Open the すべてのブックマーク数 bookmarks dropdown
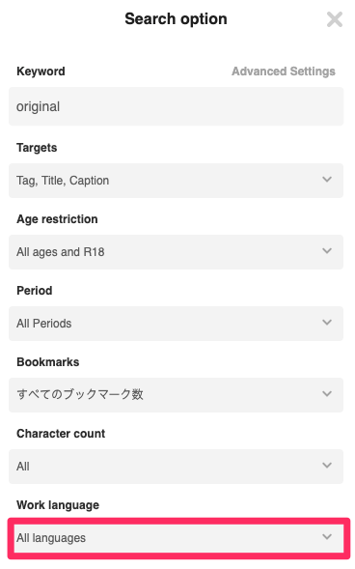Image resolution: width=355 pixels, height=569 pixels. 176,395
